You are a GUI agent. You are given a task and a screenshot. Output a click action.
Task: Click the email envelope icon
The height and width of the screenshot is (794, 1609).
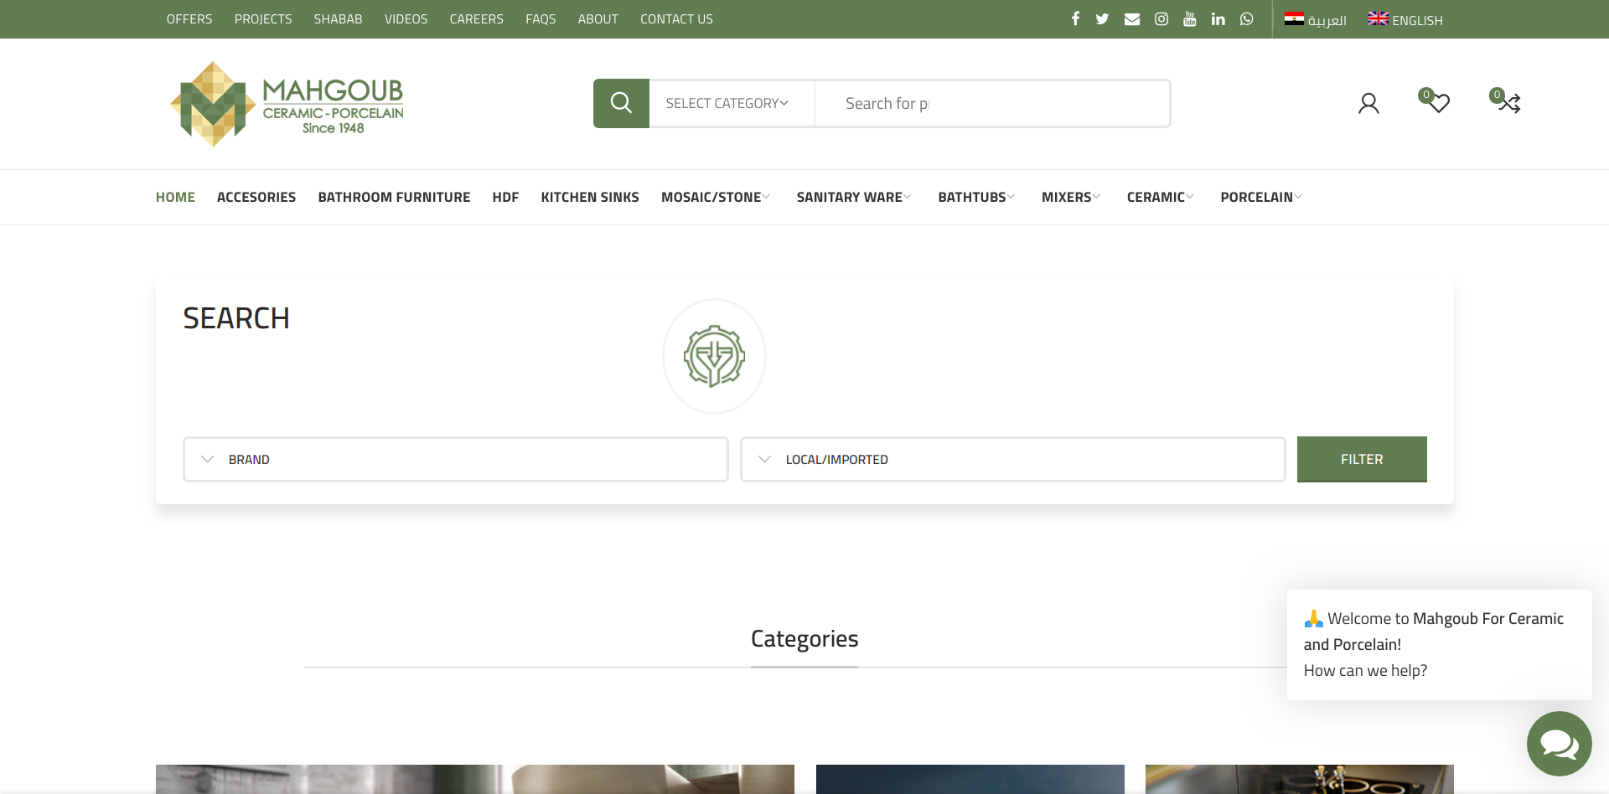pyautogui.click(x=1132, y=19)
